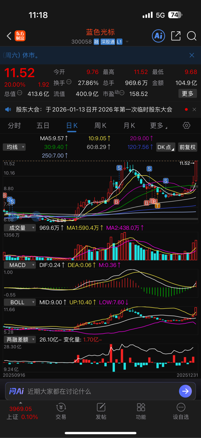This screenshot has width=201, height=438.
Task: Select the 日K tab
Action: pyautogui.click(x=72, y=126)
